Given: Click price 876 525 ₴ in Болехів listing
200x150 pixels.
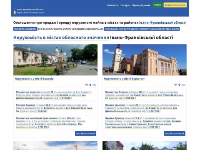Looking at the screenshot, I should pyautogui.click(x=67, y=98).
